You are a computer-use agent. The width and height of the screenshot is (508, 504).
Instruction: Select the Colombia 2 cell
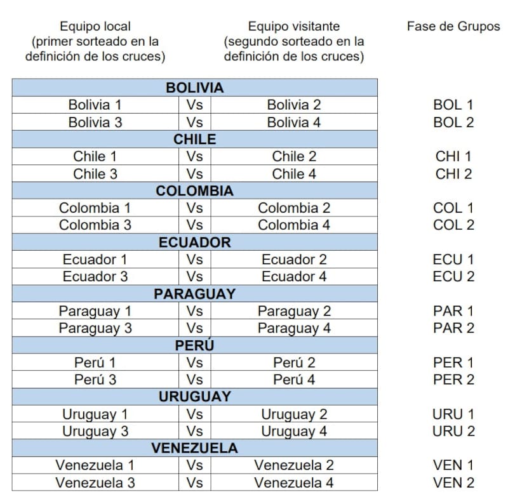pos(294,208)
